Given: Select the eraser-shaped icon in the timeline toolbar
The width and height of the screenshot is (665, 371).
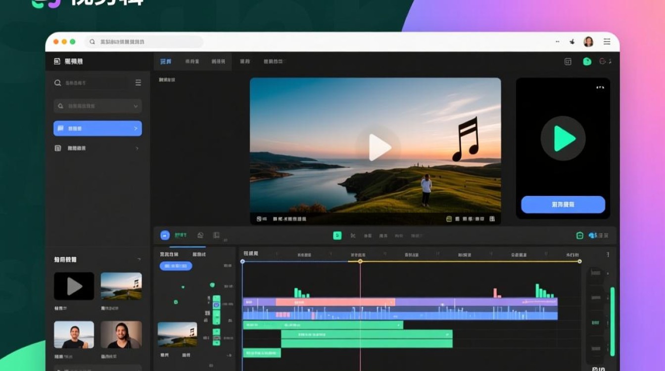Looking at the screenshot, I should [x=200, y=235].
